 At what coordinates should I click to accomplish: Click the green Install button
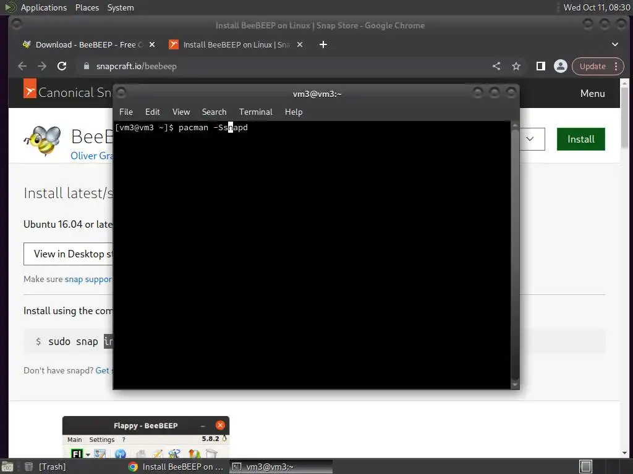tap(580, 139)
